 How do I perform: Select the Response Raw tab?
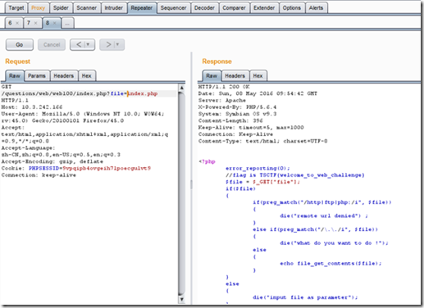click(212, 76)
